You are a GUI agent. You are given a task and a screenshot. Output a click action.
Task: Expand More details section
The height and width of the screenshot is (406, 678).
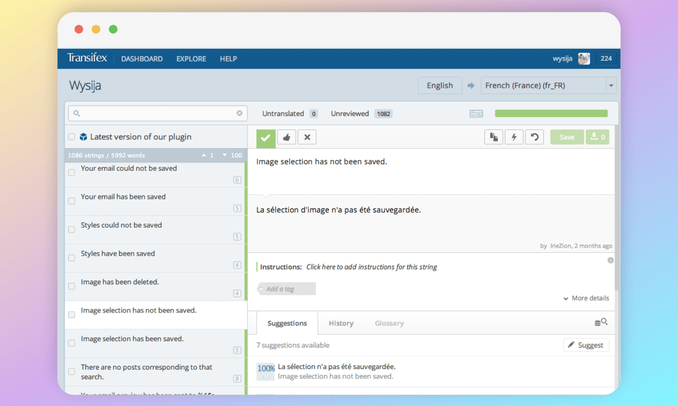[x=586, y=298]
